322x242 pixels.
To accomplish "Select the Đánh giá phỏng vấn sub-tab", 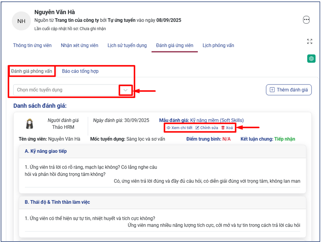I will click(x=32, y=71).
